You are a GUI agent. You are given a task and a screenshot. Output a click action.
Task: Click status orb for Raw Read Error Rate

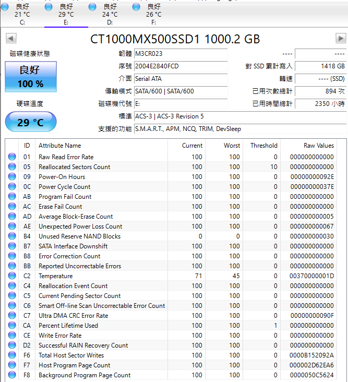coord(12,157)
